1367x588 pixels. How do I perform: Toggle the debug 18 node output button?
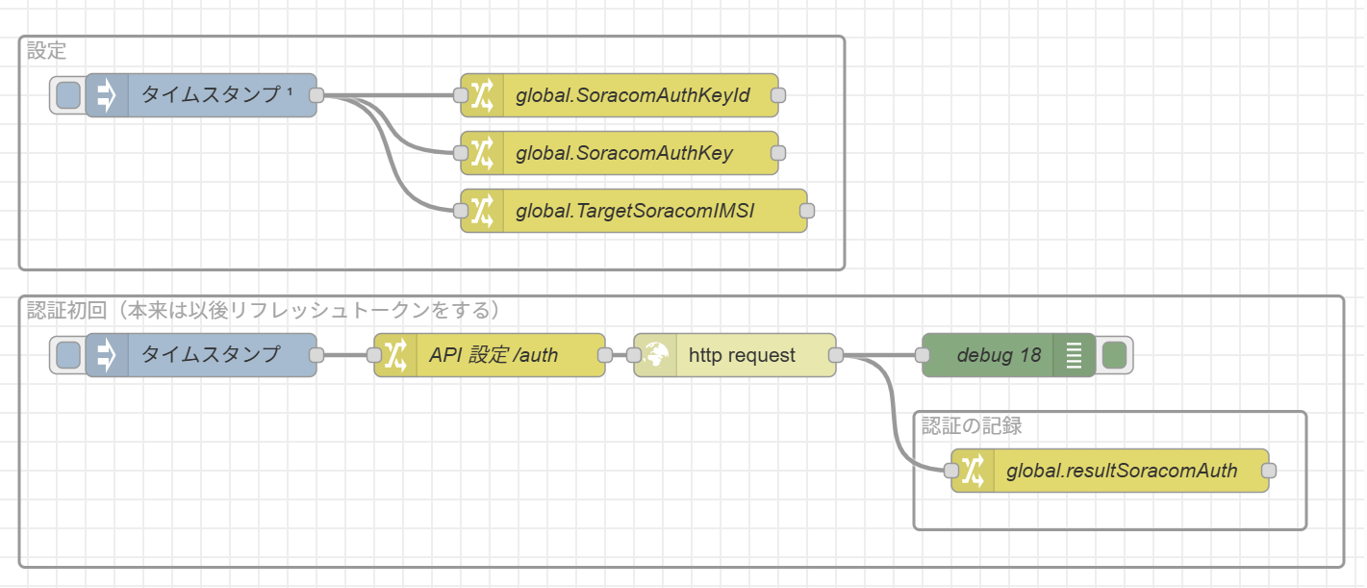[1114, 355]
